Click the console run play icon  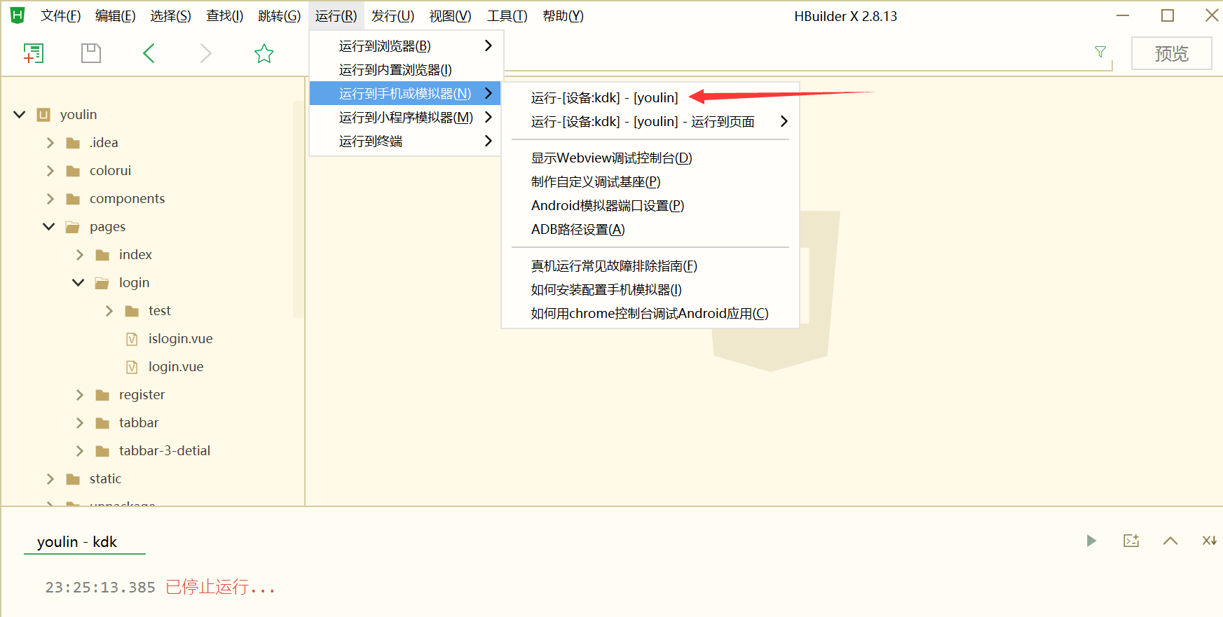click(x=1091, y=541)
